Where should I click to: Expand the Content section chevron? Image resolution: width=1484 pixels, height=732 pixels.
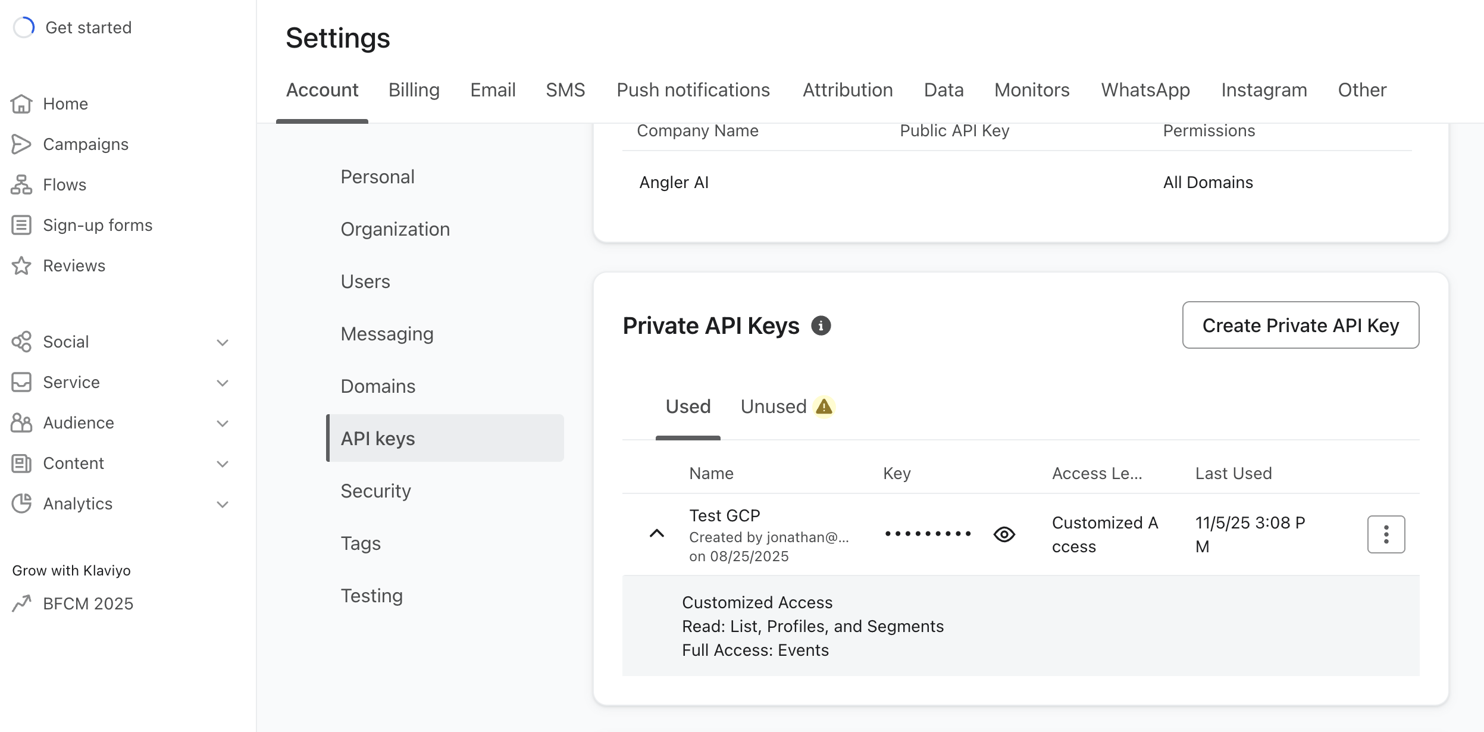tap(223, 464)
